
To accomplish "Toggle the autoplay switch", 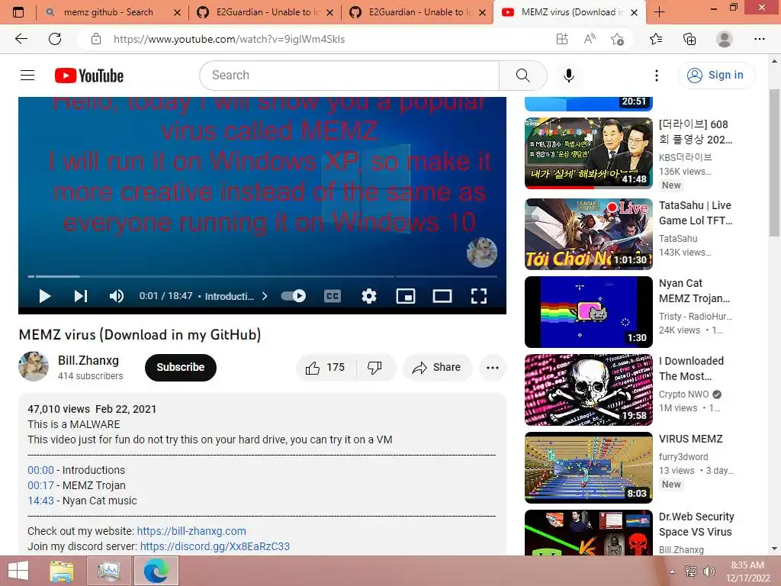I will [x=294, y=296].
